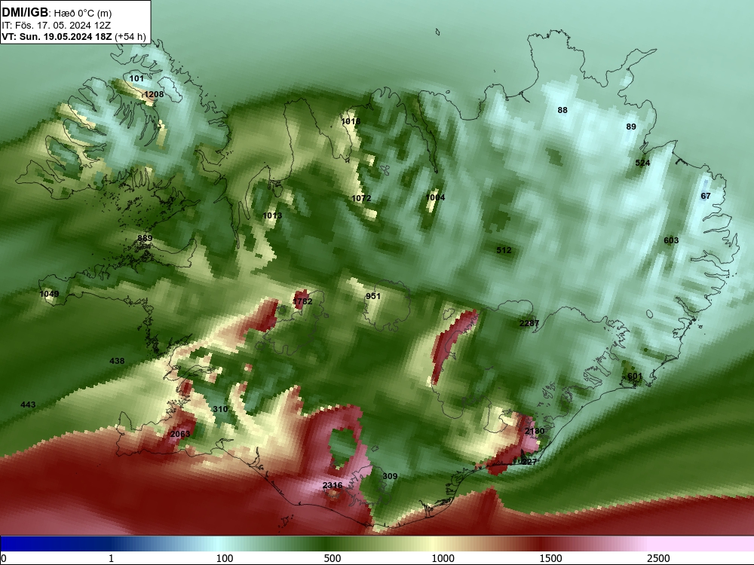Click map value 88
754x565 pixels.
[562, 110]
